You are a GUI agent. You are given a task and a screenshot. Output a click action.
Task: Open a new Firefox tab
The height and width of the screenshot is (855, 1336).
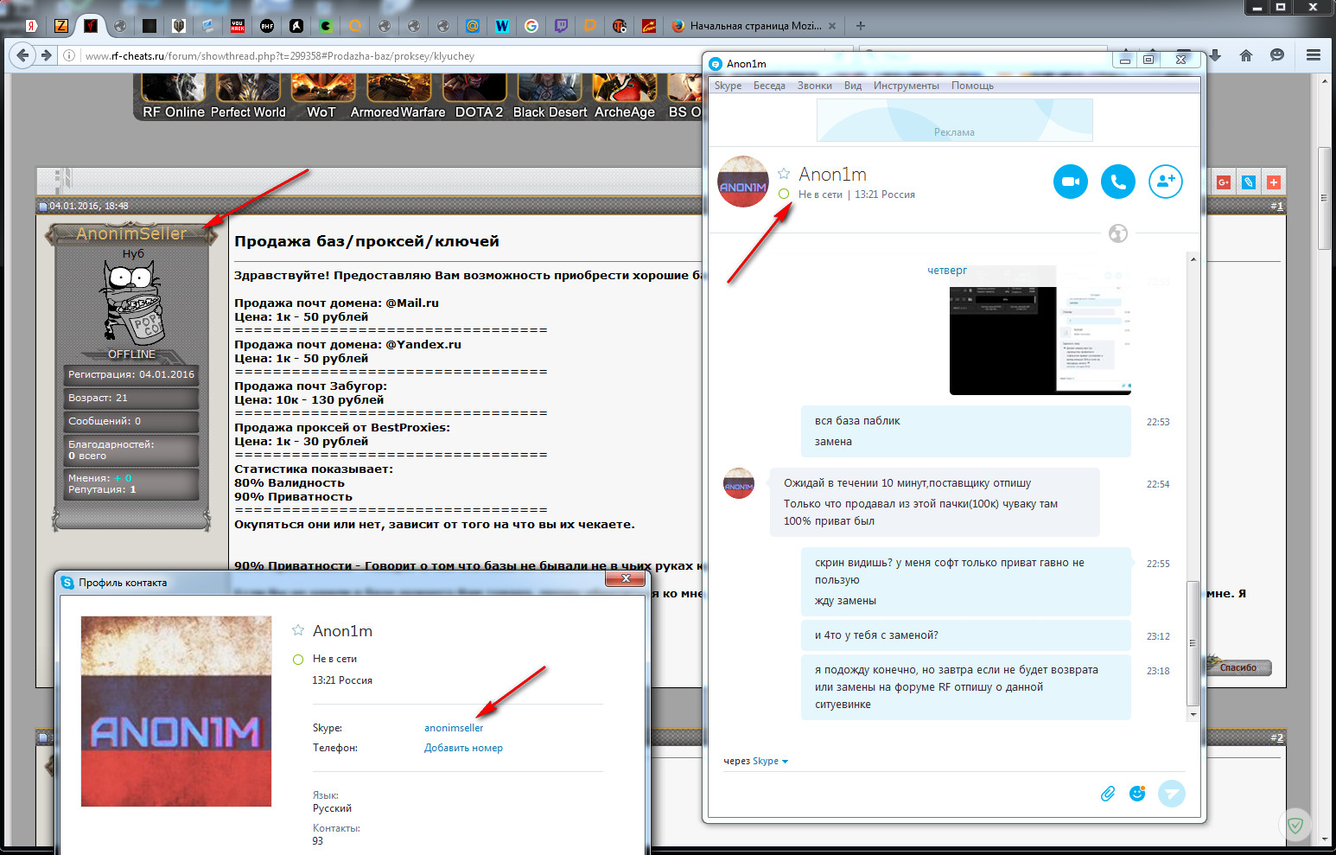coord(860,26)
